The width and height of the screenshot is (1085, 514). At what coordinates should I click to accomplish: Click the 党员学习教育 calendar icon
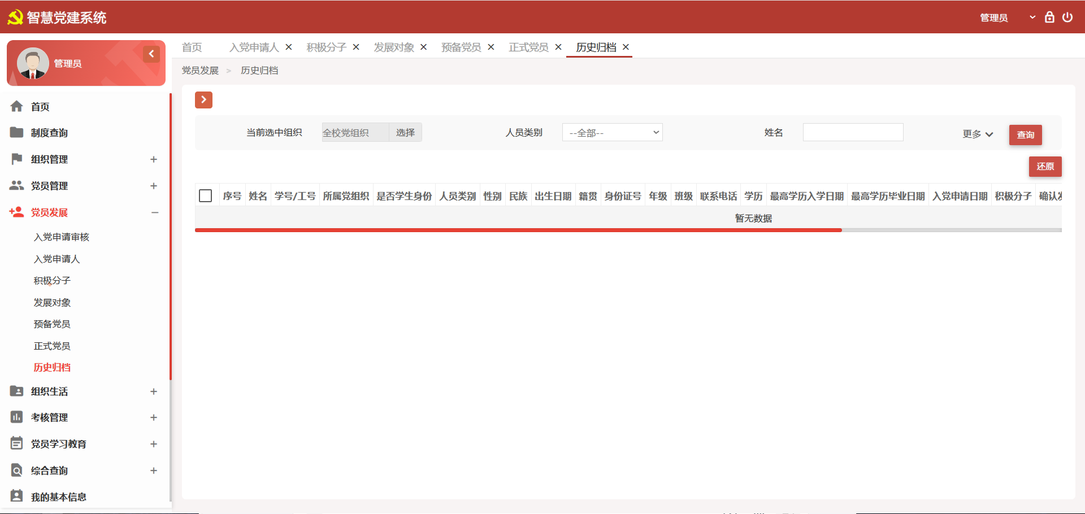pos(17,443)
